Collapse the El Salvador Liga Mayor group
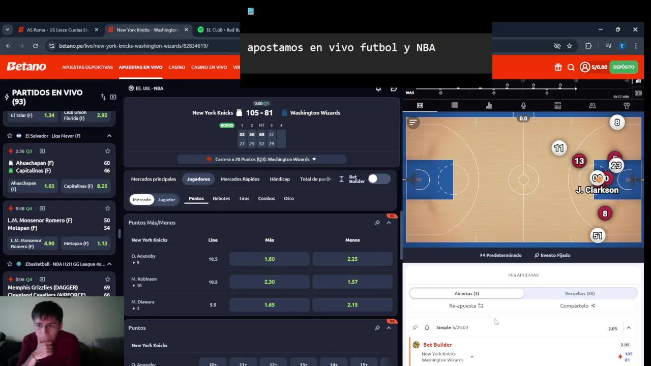The width and height of the screenshot is (651, 366). 109,136
